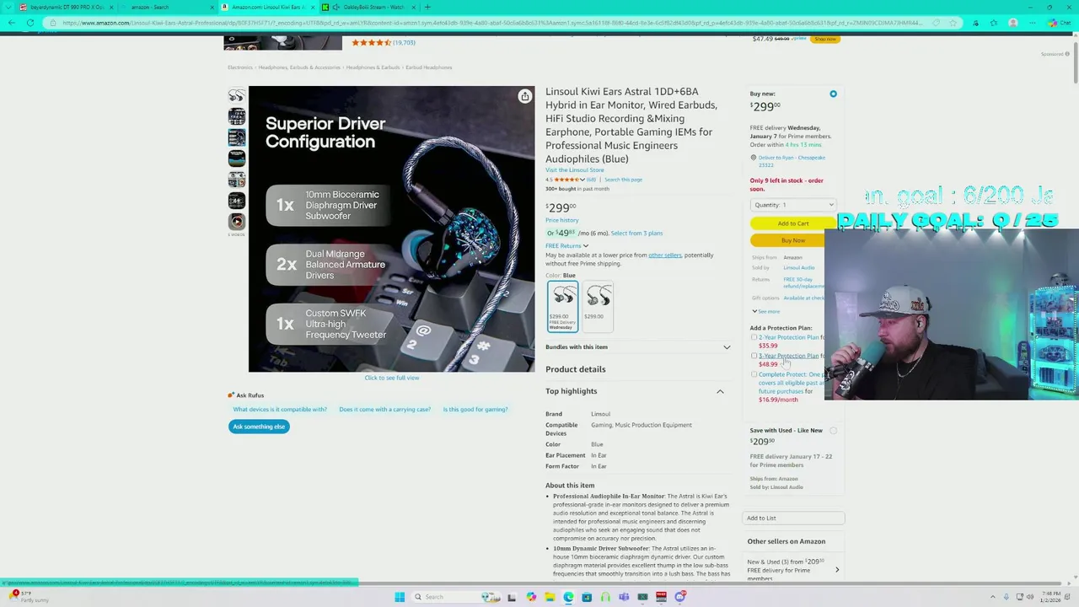
Task: Click other sellers link
Action: pyautogui.click(x=665, y=255)
